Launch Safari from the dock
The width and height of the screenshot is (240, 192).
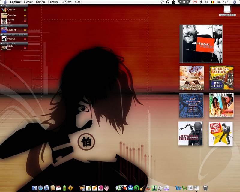(40, 188)
